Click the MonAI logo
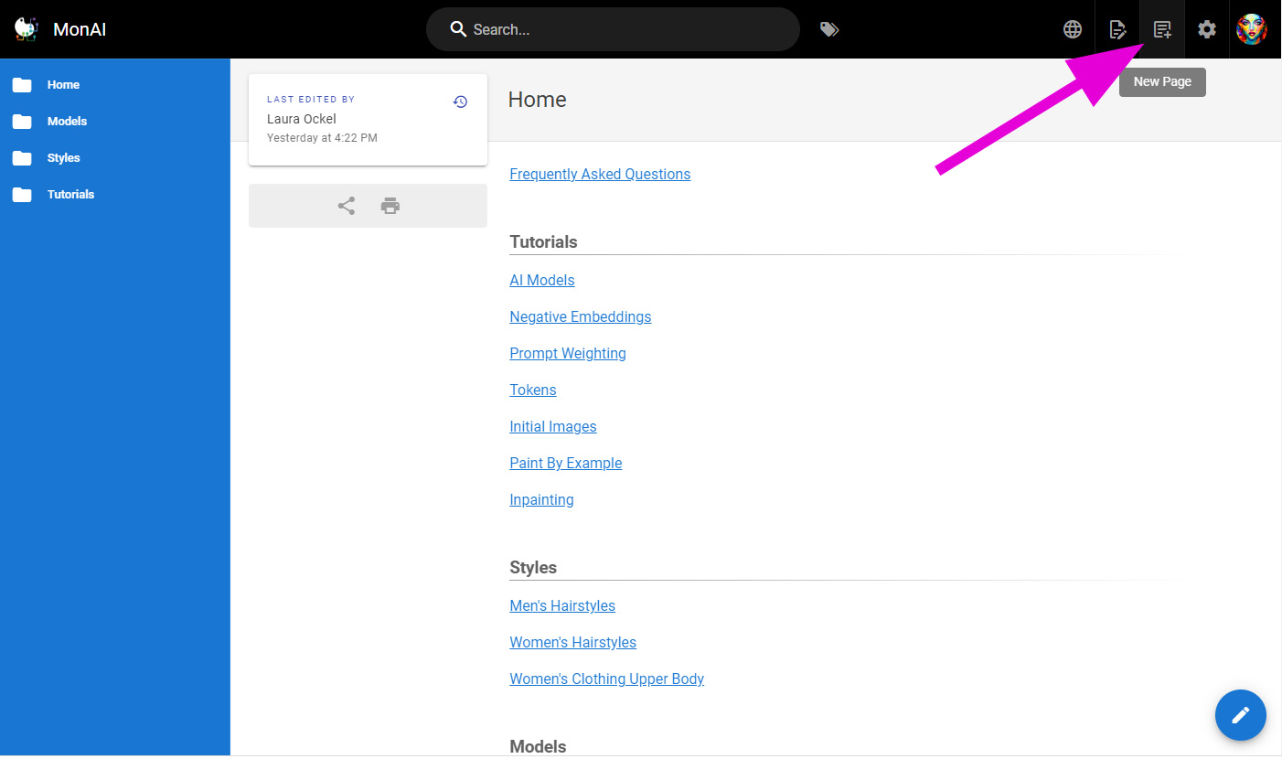This screenshot has height=759, width=1282. point(26,29)
